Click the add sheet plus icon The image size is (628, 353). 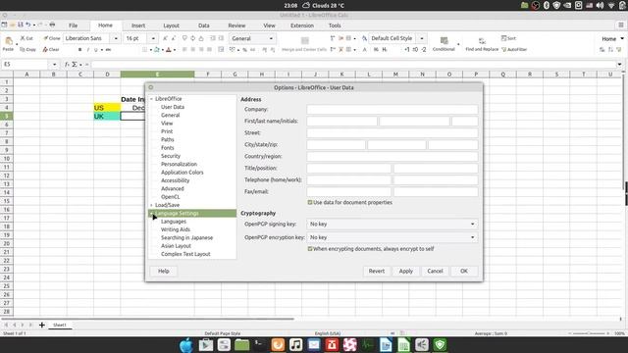tap(41, 325)
